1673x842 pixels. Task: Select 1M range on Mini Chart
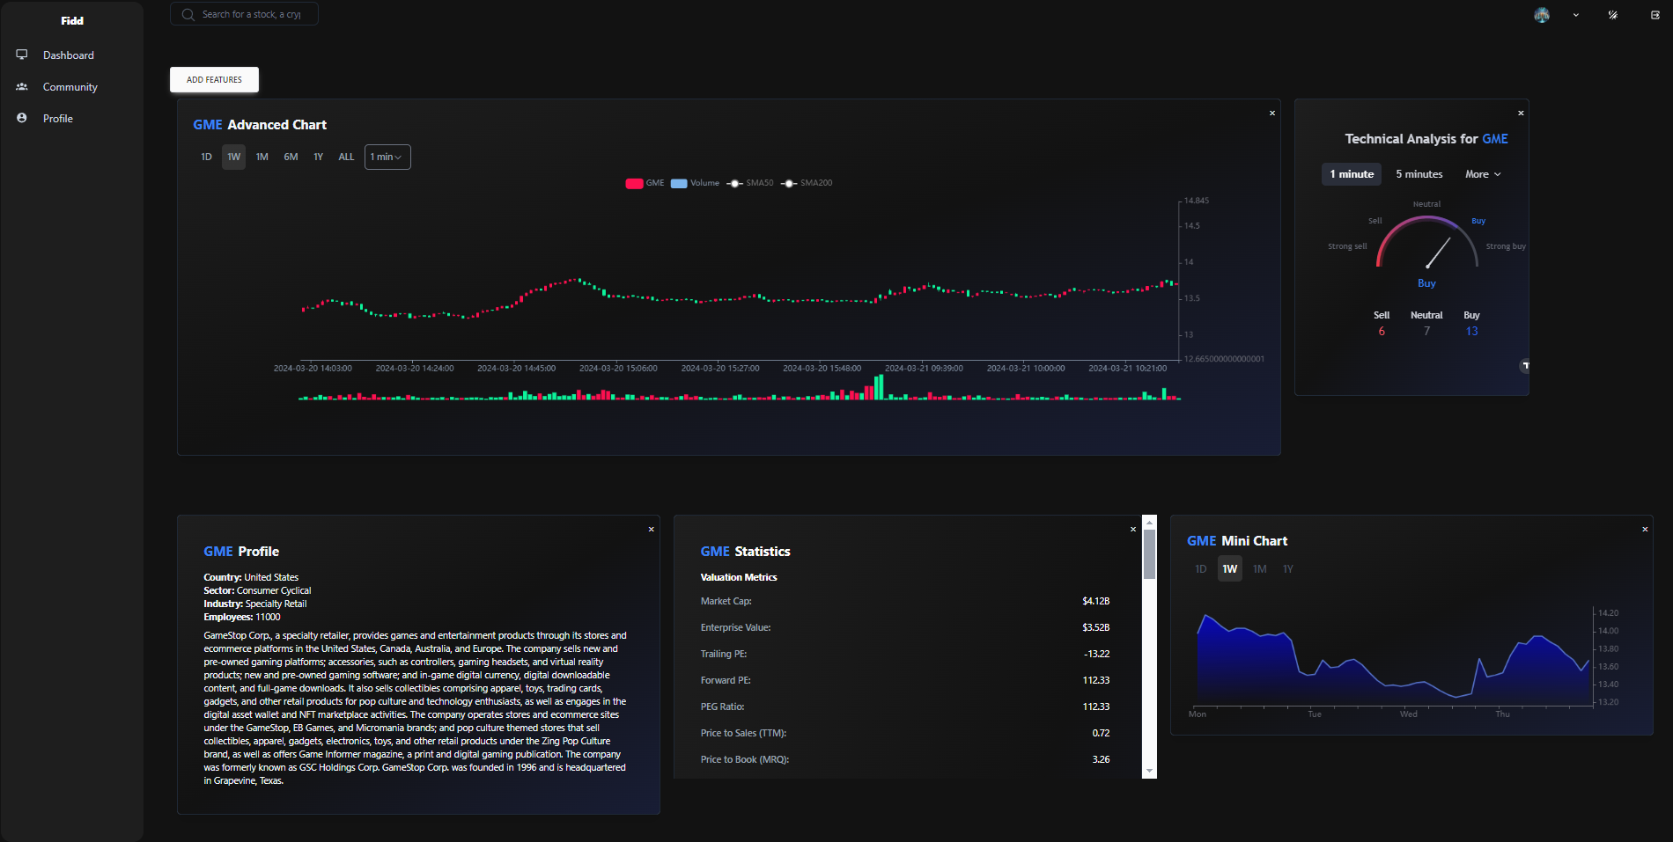click(x=1260, y=569)
